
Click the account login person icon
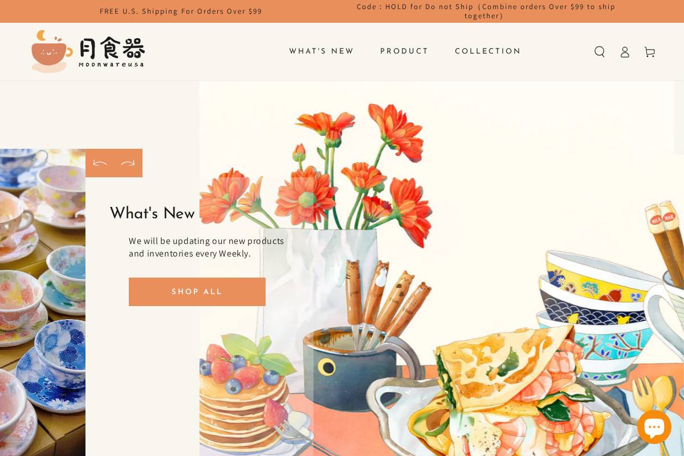[x=625, y=52]
